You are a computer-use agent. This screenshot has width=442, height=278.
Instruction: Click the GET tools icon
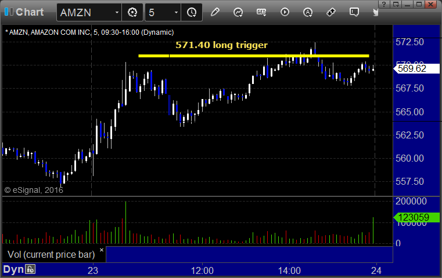pyautogui.click(x=261, y=12)
